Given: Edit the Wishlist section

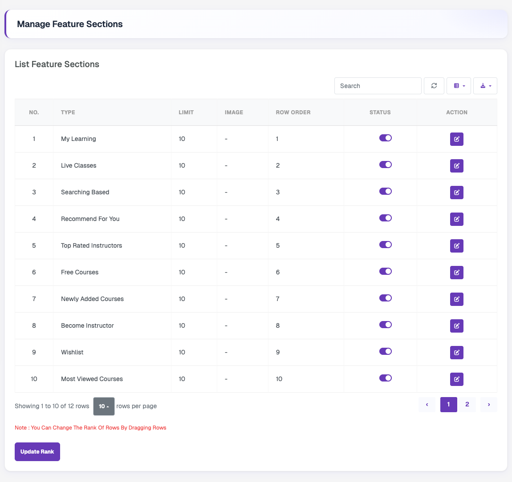Looking at the screenshot, I should [456, 353].
